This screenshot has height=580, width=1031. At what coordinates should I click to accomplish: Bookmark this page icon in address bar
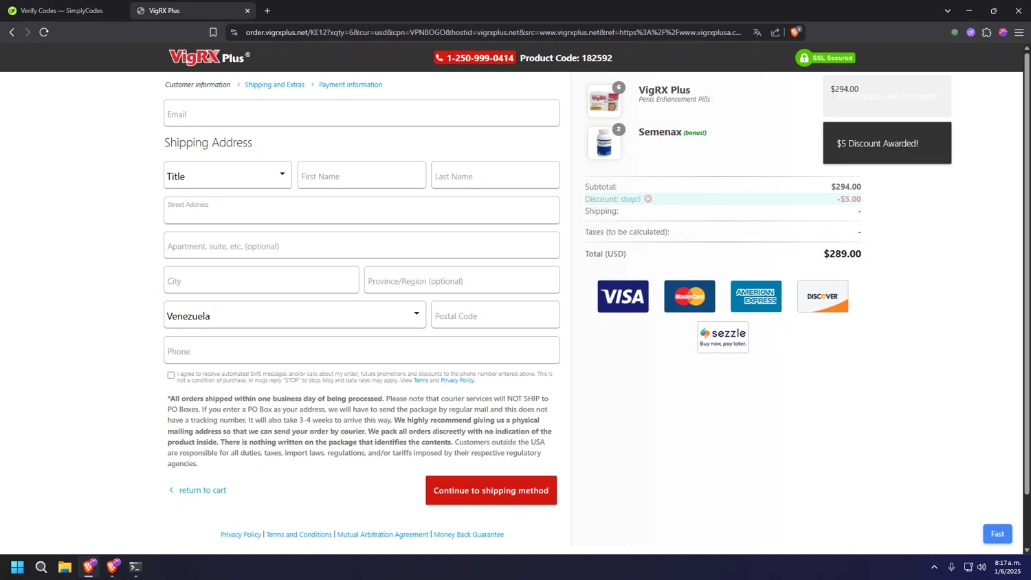(x=213, y=32)
